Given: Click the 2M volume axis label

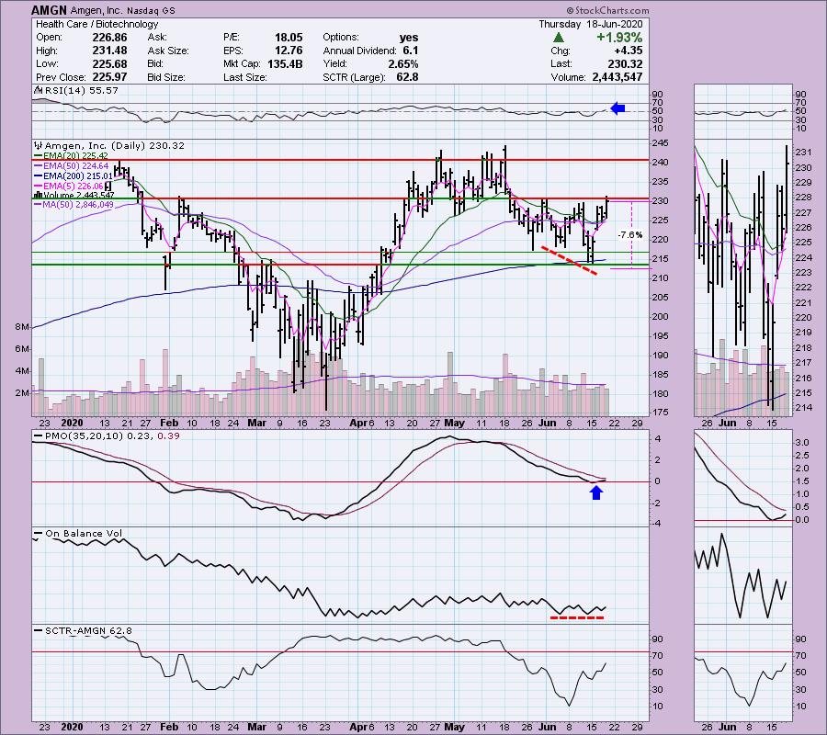Looking at the screenshot, I should tap(22, 393).
